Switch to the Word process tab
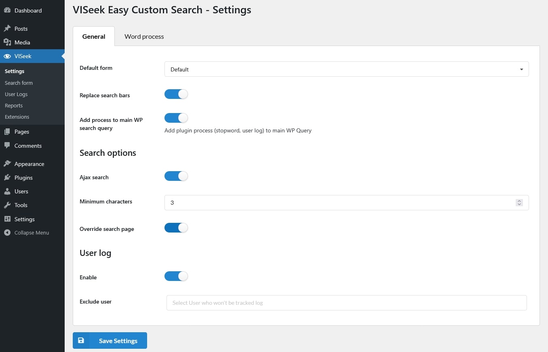Screen dimensions: 548x352 144,37
